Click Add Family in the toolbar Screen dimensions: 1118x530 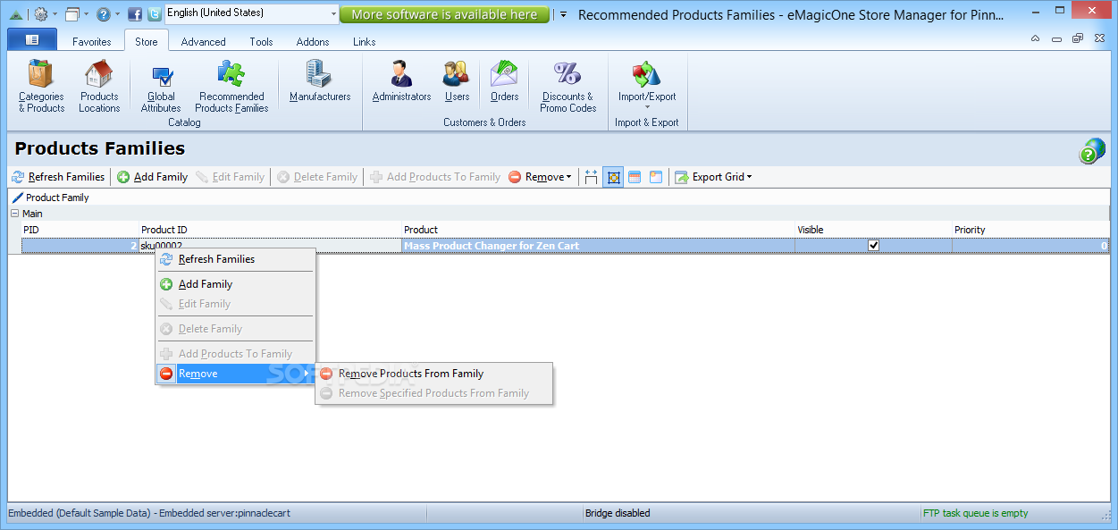pos(152,177)
